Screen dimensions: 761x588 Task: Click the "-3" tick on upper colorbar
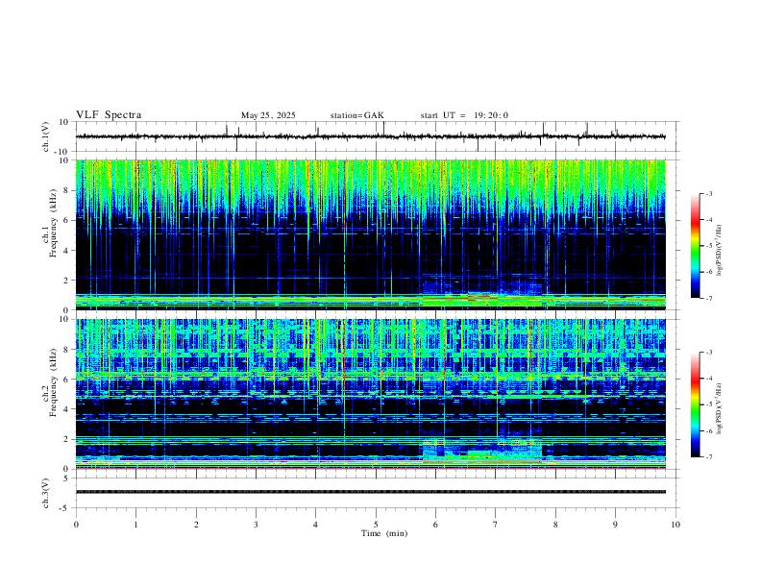[709, 193]
